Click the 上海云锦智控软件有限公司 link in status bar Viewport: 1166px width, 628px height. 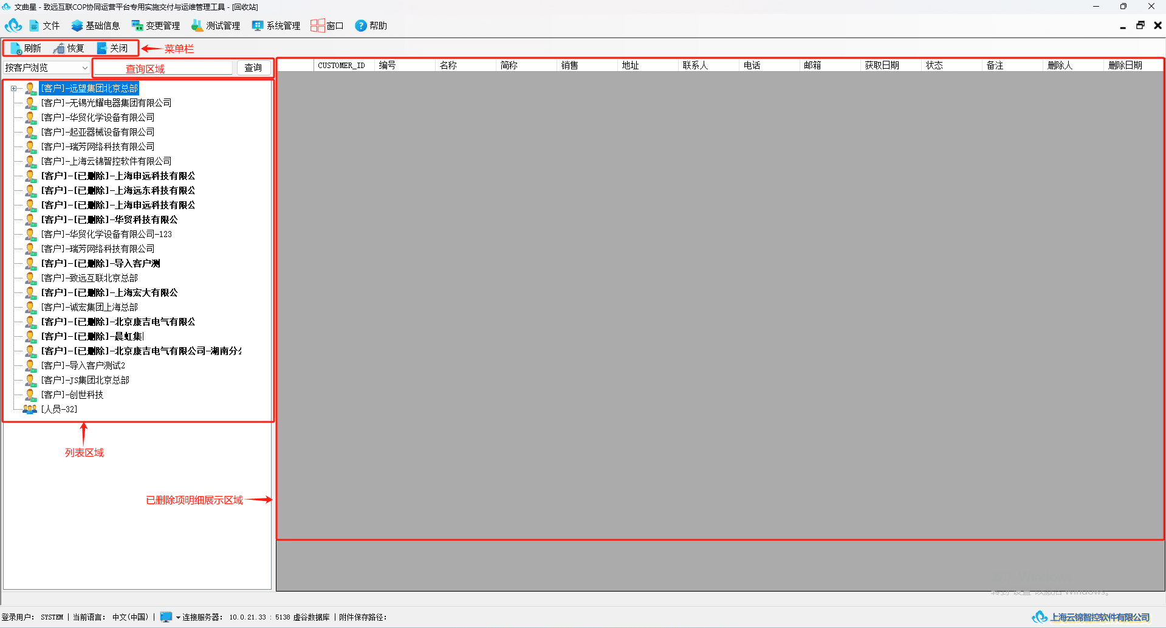(1099, 617)
